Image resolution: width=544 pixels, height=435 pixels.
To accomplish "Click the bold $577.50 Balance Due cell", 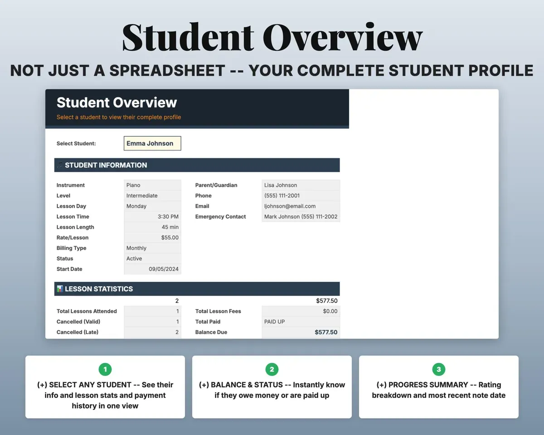I will pos(301,332).
